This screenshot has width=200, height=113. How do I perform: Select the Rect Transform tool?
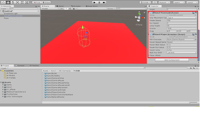(22, 3)
